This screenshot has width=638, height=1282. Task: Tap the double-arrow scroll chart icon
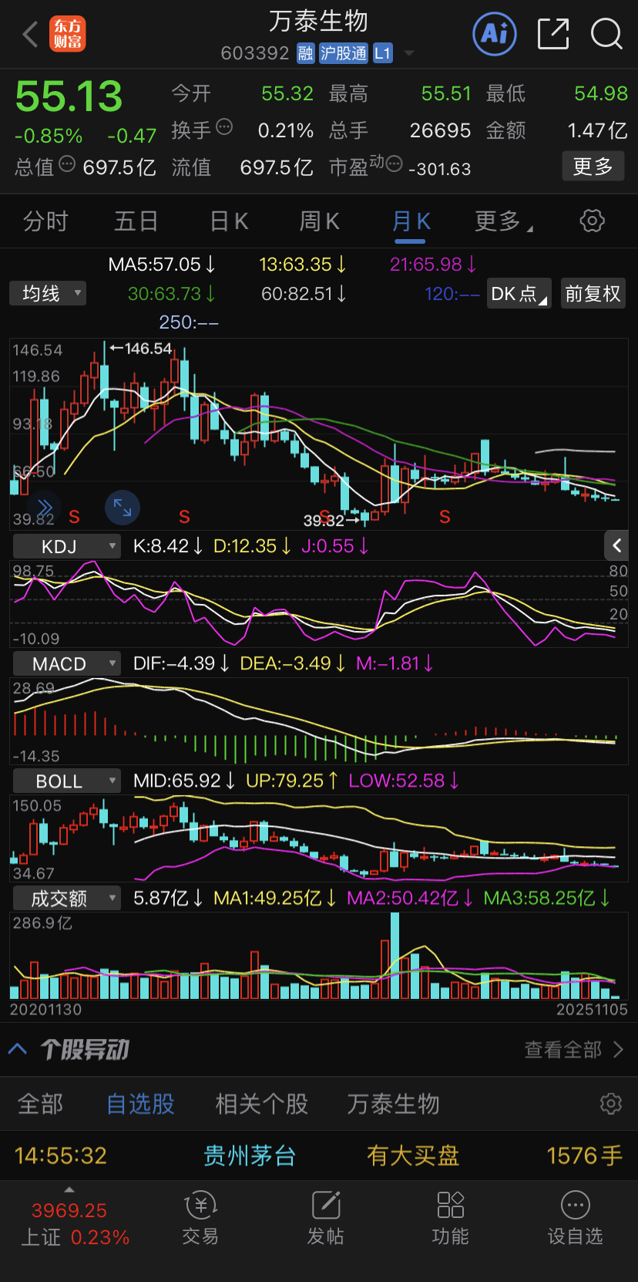coord(45,508)
